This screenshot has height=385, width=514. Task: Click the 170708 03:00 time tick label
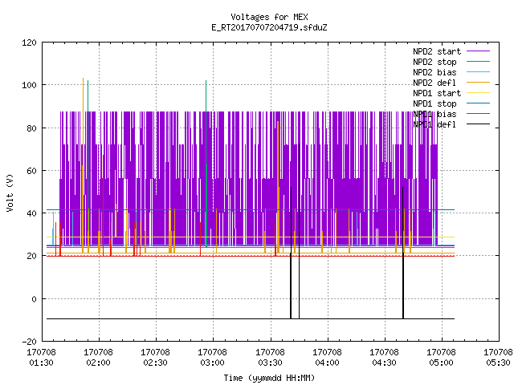pos(212,358)
